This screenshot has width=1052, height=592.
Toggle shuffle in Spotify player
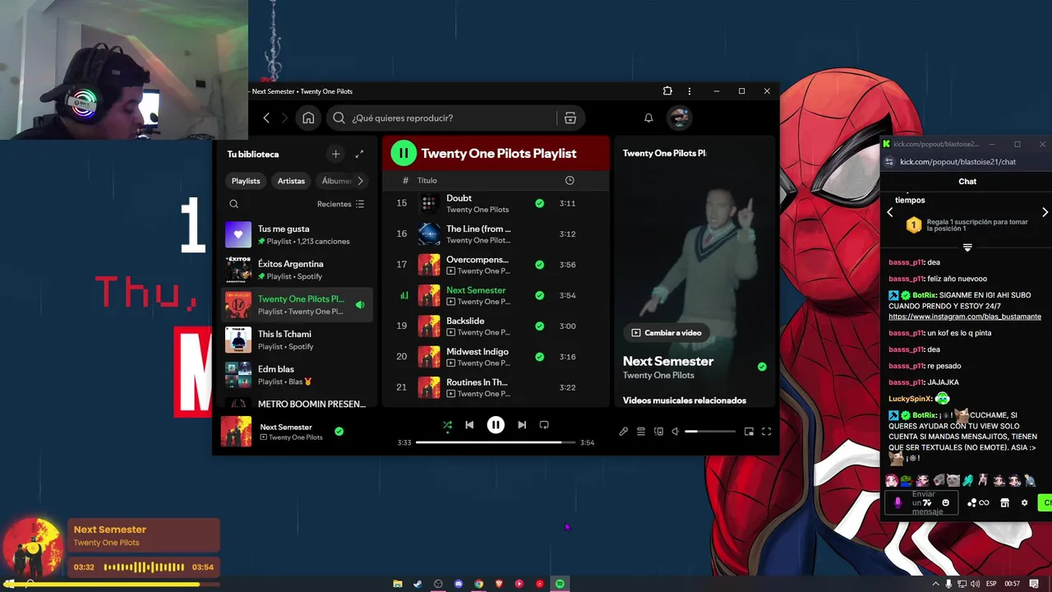click(447, 425)
